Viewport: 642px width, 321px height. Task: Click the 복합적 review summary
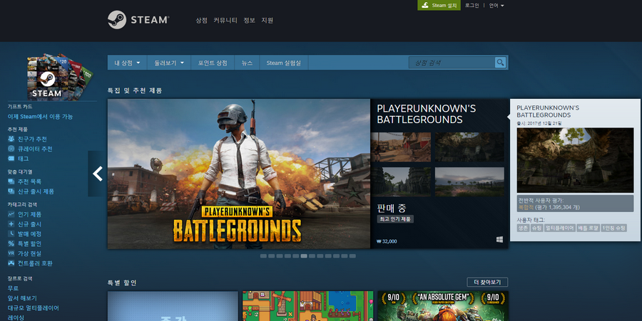pyautogui.click(x=526, y=207)
